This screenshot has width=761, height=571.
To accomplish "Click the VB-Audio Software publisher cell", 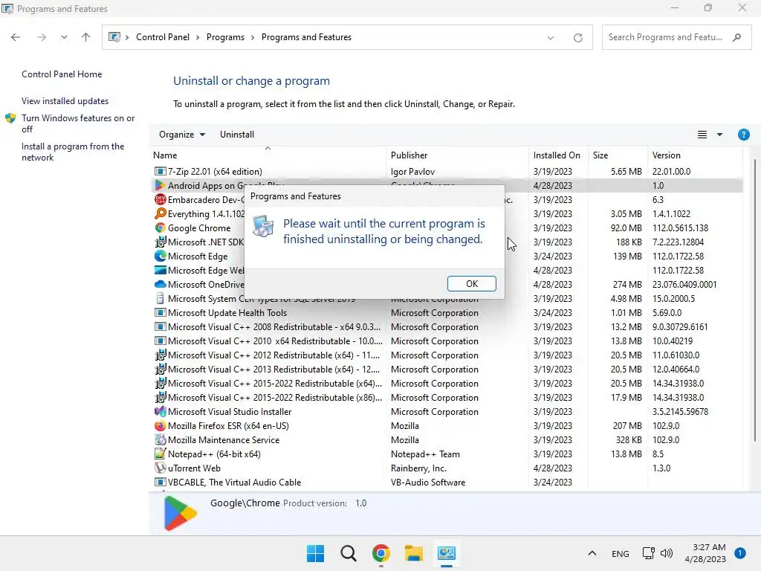I will coord(428,482).
